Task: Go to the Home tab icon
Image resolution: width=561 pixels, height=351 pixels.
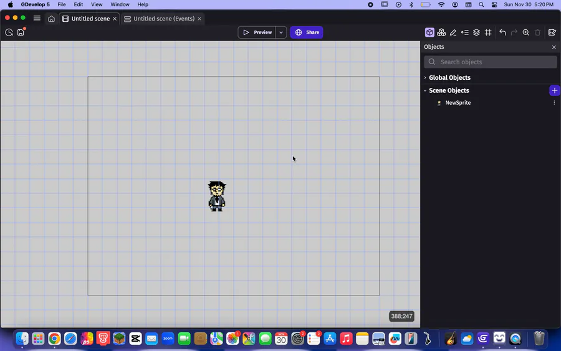Action: 51,19
